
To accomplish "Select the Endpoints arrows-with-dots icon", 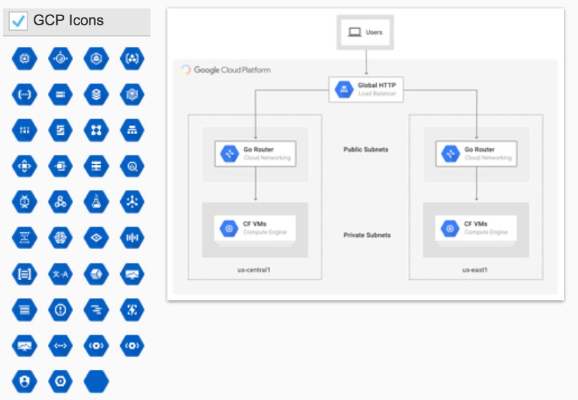I will pos(60,346).
